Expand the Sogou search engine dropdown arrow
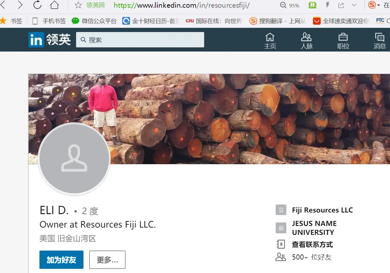This screenshot has width=390, height=273. [379, 5]
